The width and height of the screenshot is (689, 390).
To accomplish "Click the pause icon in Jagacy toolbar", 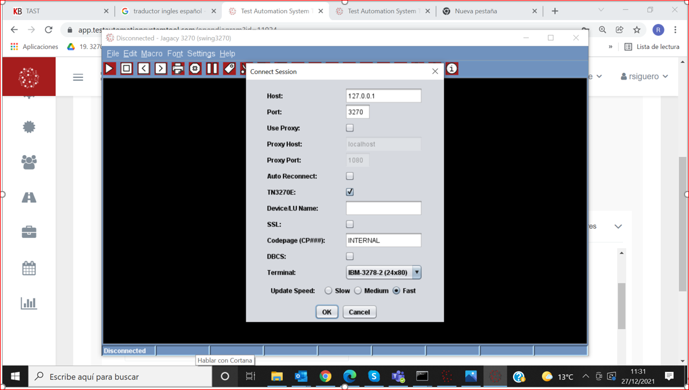I will click(212, 68).
